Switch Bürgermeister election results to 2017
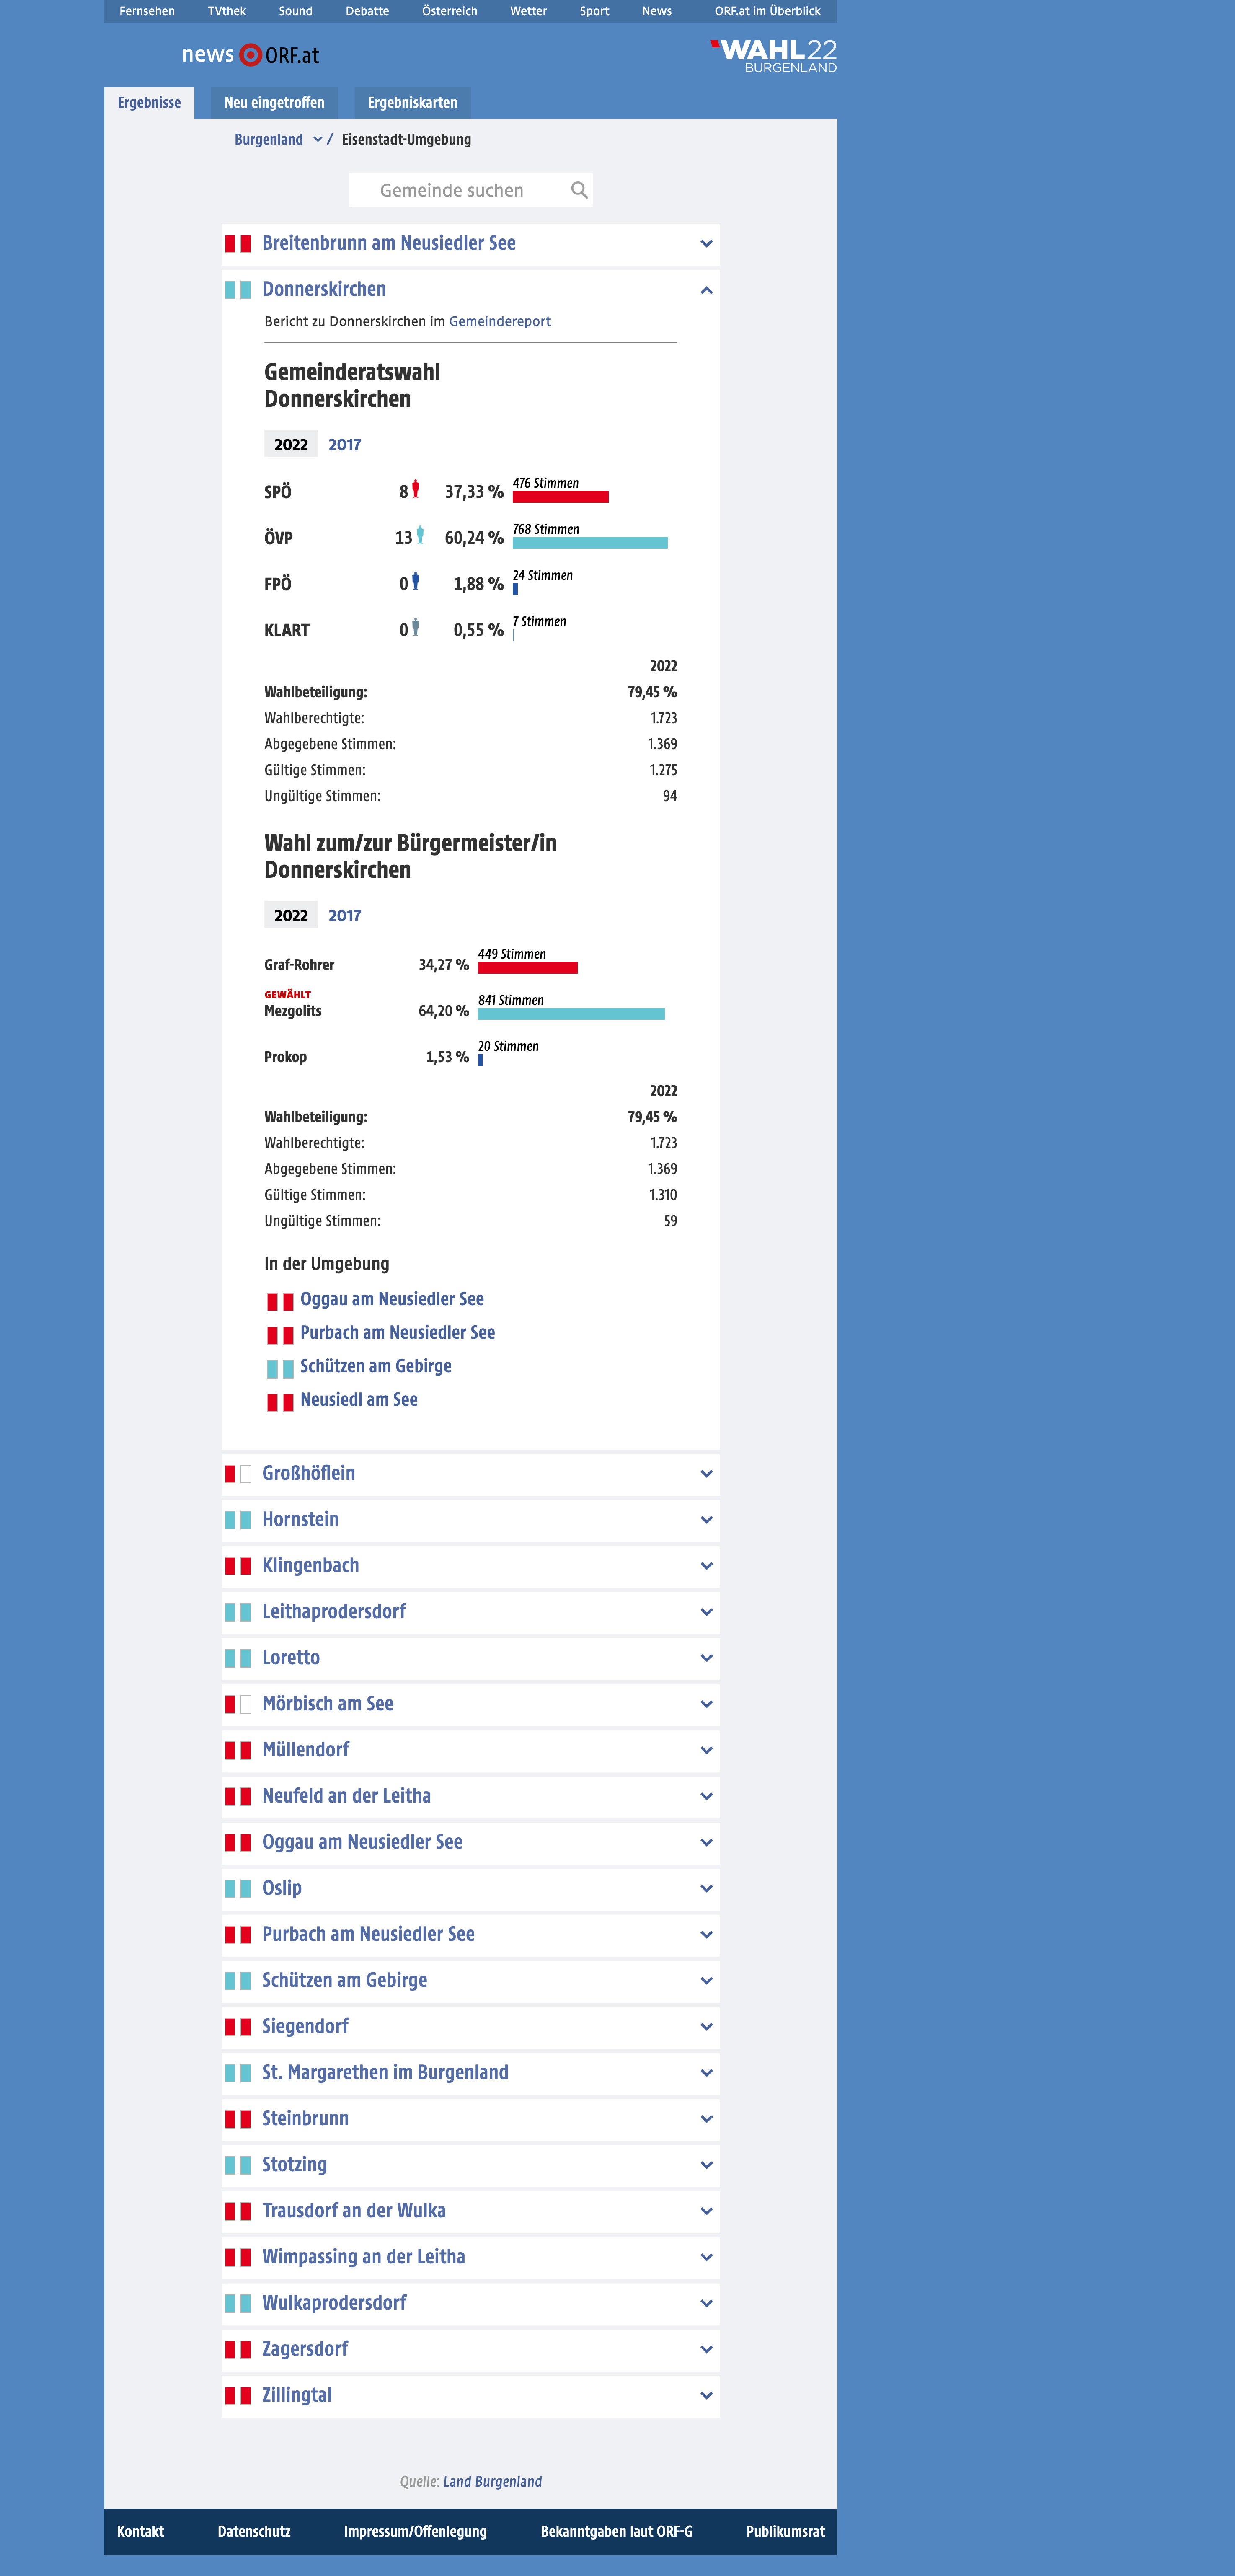Screen dimensions: 1235x2576 pyautogui.click(x=345, y=915)
